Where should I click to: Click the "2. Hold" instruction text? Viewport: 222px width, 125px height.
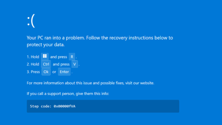point(33,64)
